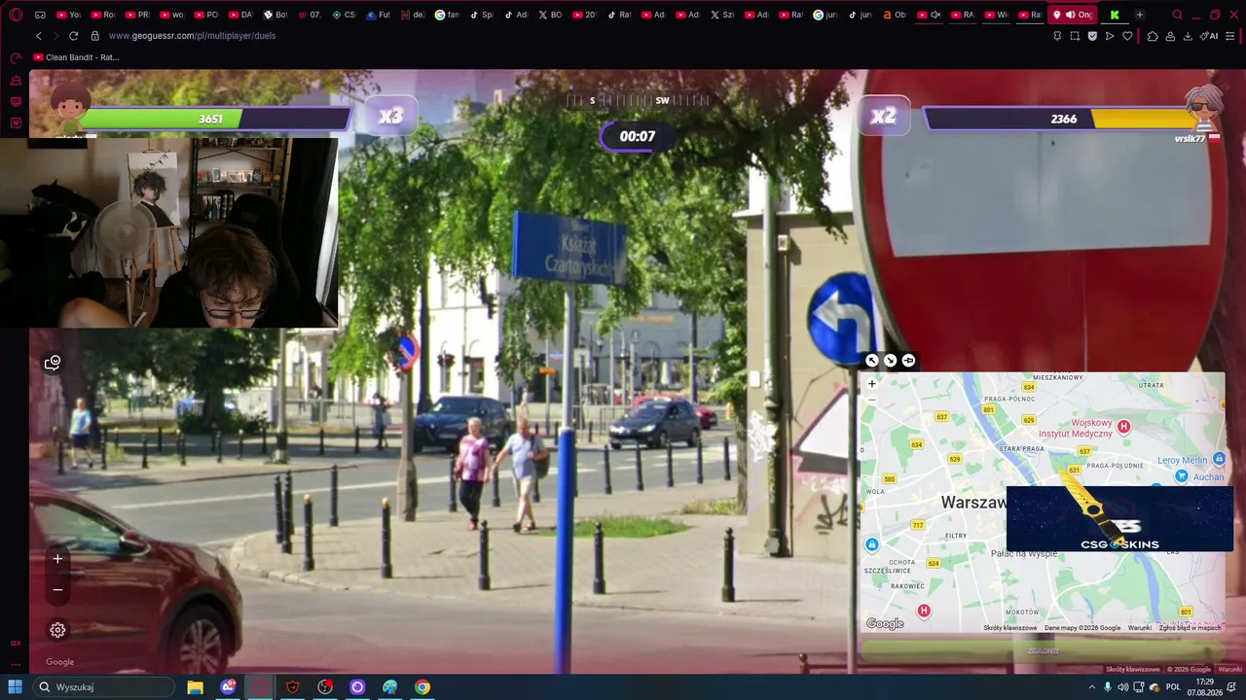The width and height of the screenshot is (1246, 700).
Task: Click the player send-arrow icon in address bar
Action: (1110, 36)
